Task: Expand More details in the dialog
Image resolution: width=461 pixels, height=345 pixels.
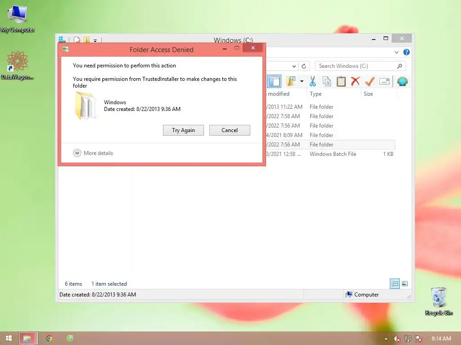Action: [93, 153]
